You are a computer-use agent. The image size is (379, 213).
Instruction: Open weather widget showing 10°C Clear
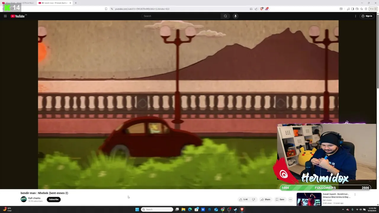[7, 209]
